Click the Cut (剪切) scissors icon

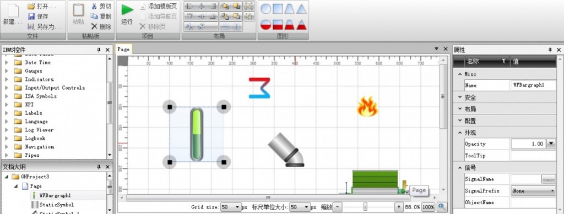[94, 6]
